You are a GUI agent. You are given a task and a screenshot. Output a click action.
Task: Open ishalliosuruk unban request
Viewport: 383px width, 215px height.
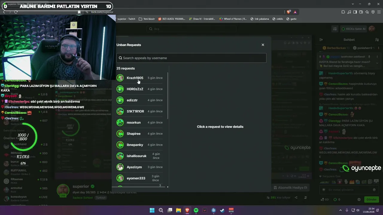click(x=140, y=156)
